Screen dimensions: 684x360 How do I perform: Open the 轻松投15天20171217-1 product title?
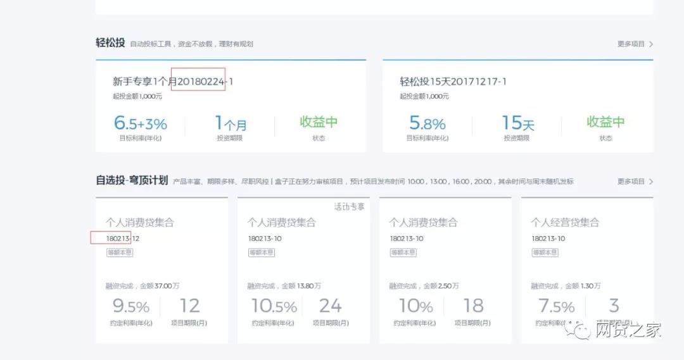click(x=453, y=82)
